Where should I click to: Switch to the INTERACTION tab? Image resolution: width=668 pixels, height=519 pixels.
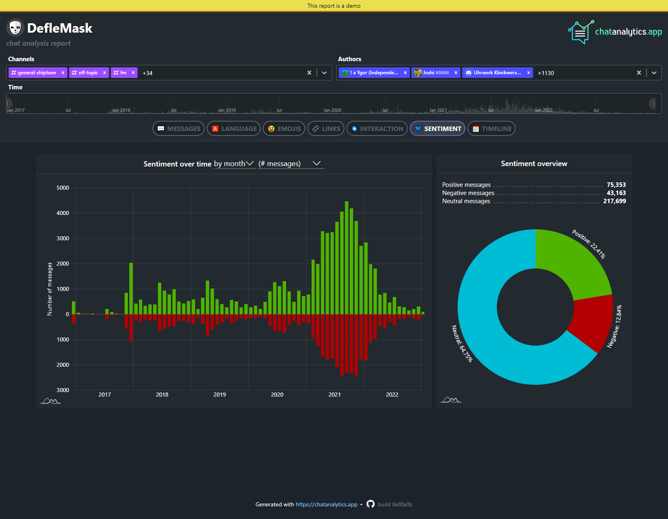point(376,129)
